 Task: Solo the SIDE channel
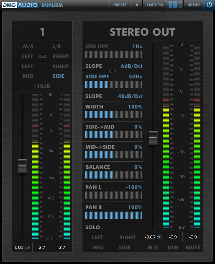(x=125, y=248)
